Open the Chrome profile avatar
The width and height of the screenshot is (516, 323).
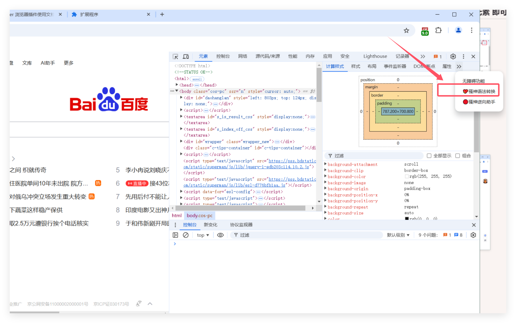[x=458, y=30]
